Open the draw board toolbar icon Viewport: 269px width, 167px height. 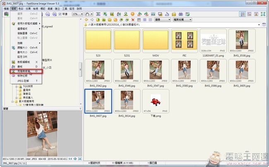point(119,14)
